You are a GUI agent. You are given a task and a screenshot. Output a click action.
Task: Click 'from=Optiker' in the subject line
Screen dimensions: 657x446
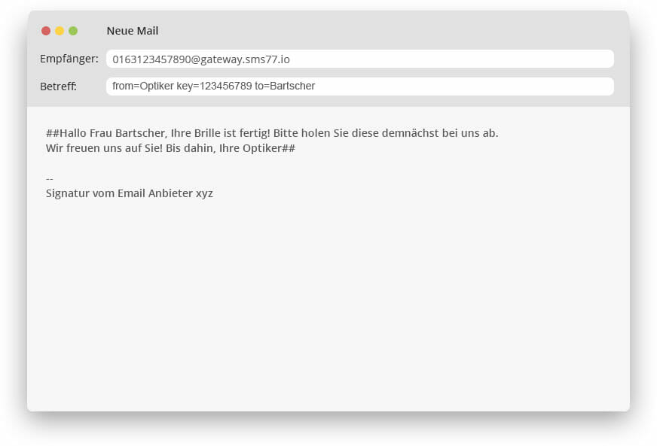point(142,86)
